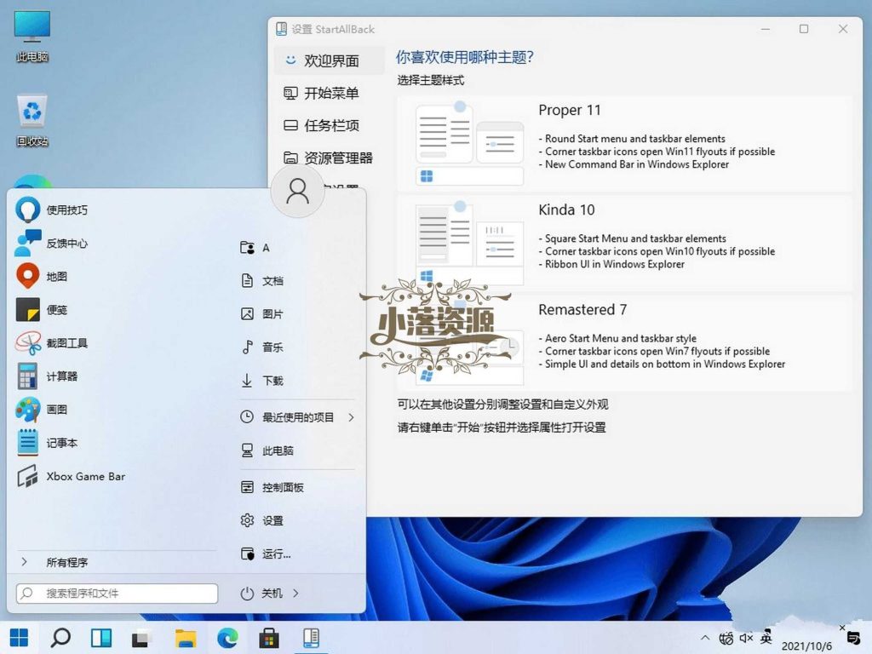Image resolution: width=872 pixels, height=654 pixels.
Task: Launch 反馈中心 from Start menu
Action: pos(53,244)
